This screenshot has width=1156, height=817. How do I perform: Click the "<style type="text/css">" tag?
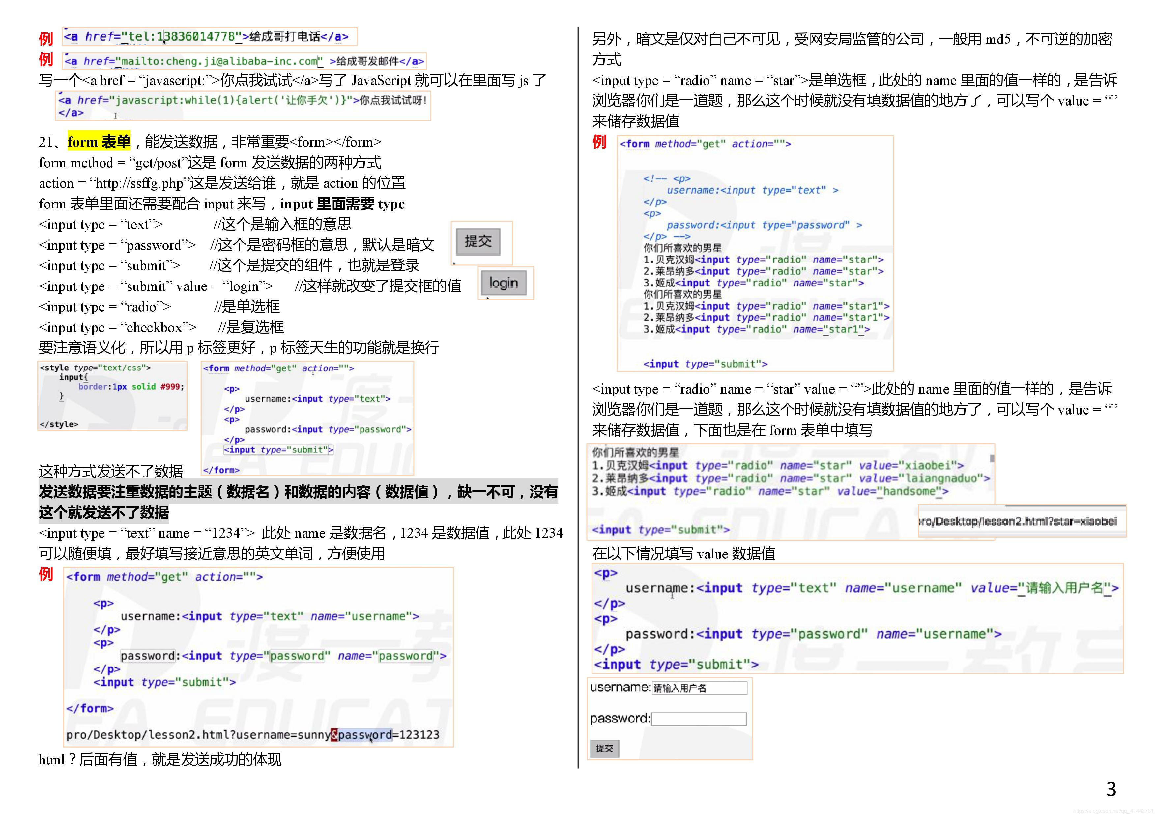pyautogui.click(x=95, y=368)
